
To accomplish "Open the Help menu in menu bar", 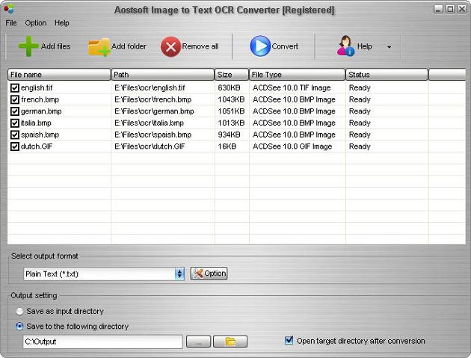I will point(62,23).
